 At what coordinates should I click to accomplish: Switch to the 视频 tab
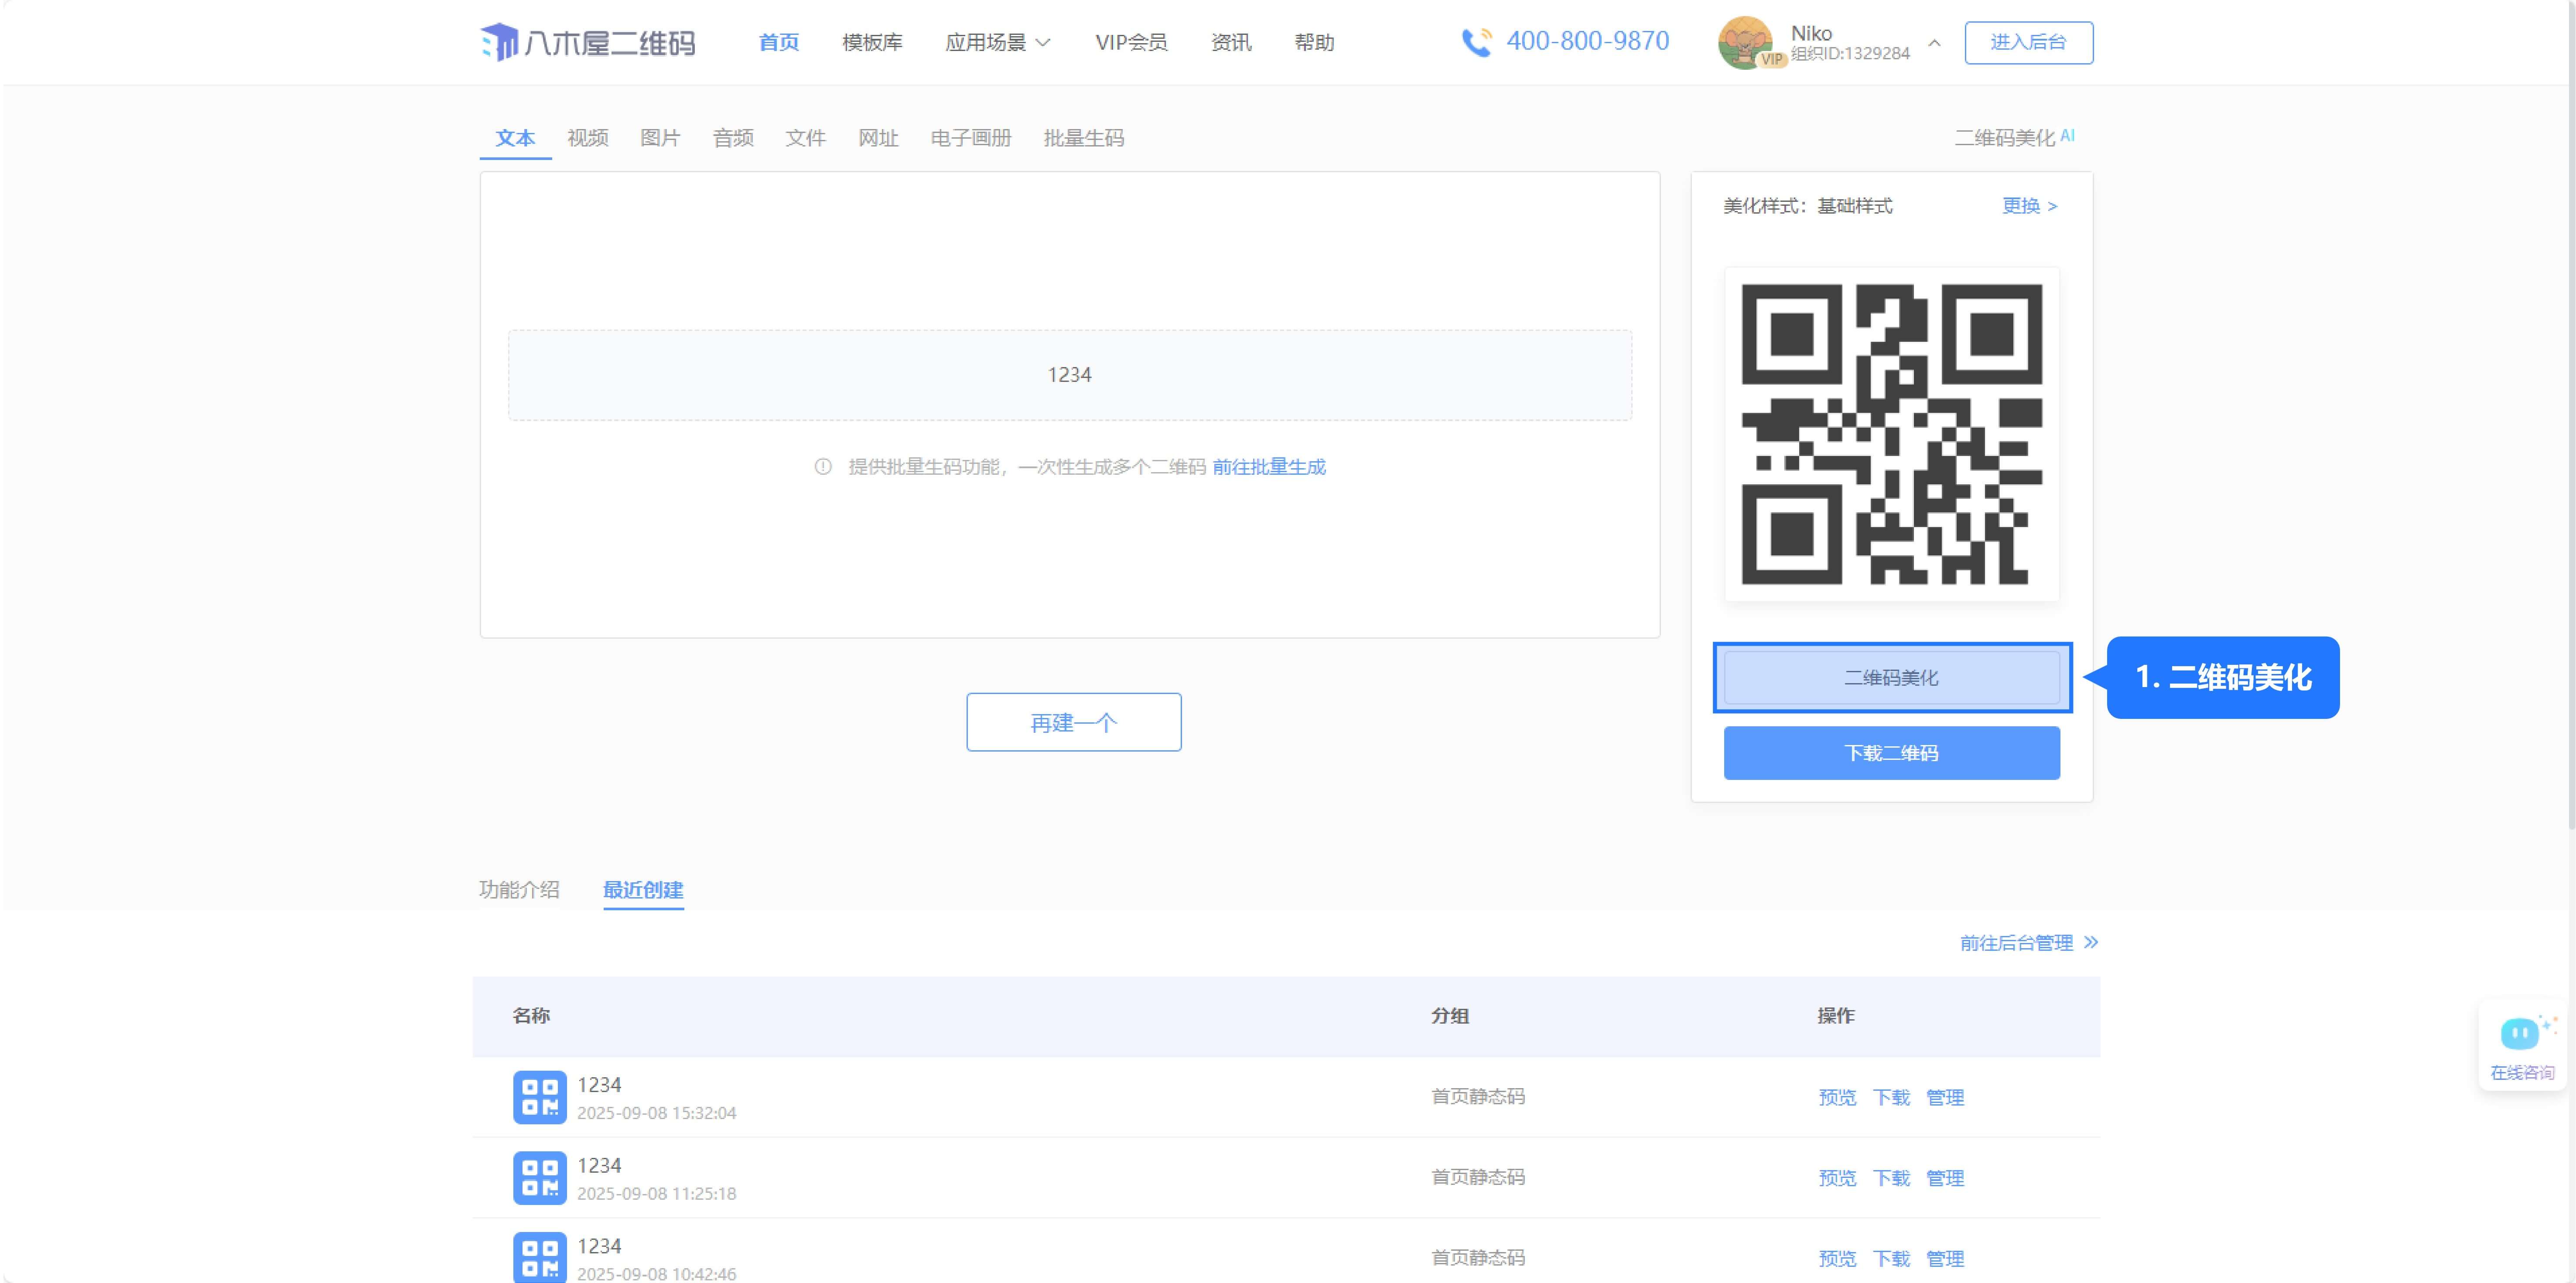[x=587, y=138]
